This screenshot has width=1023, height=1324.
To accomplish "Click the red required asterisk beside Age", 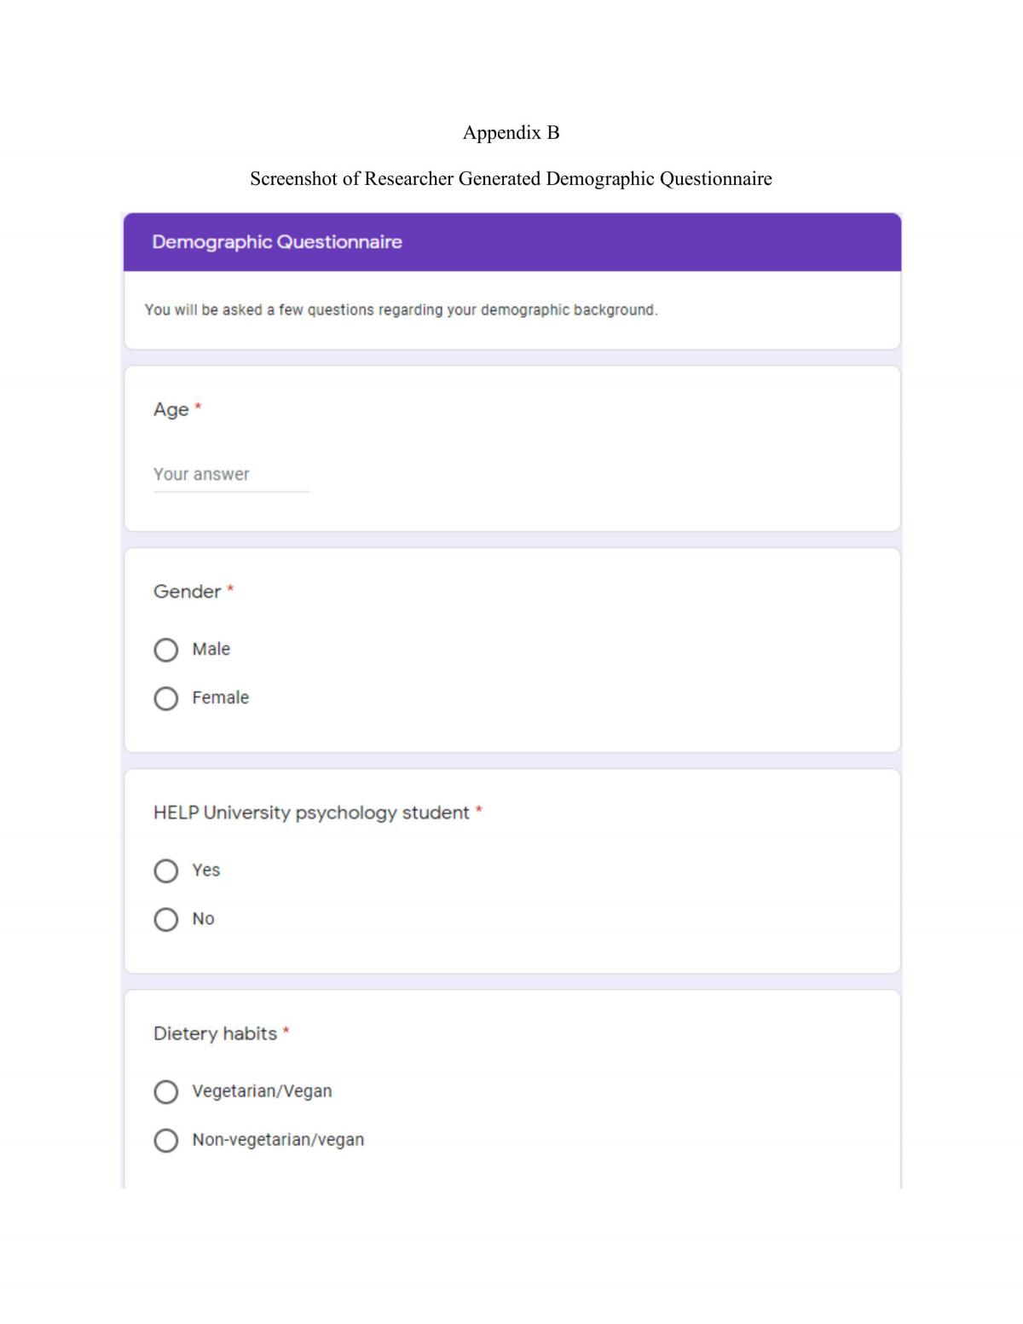I will (x=198, y=408).
